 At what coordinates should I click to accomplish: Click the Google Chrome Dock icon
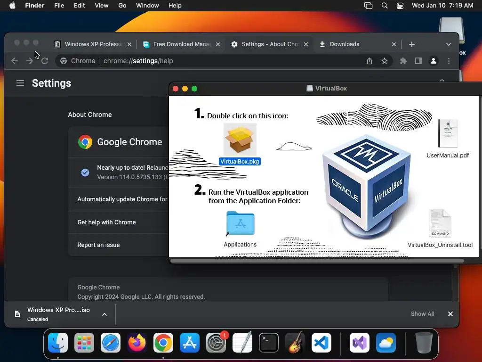click(x=163, y=343)
